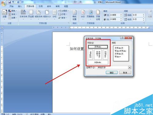Click the 确定 (OK) button

(x=112, y=73)
